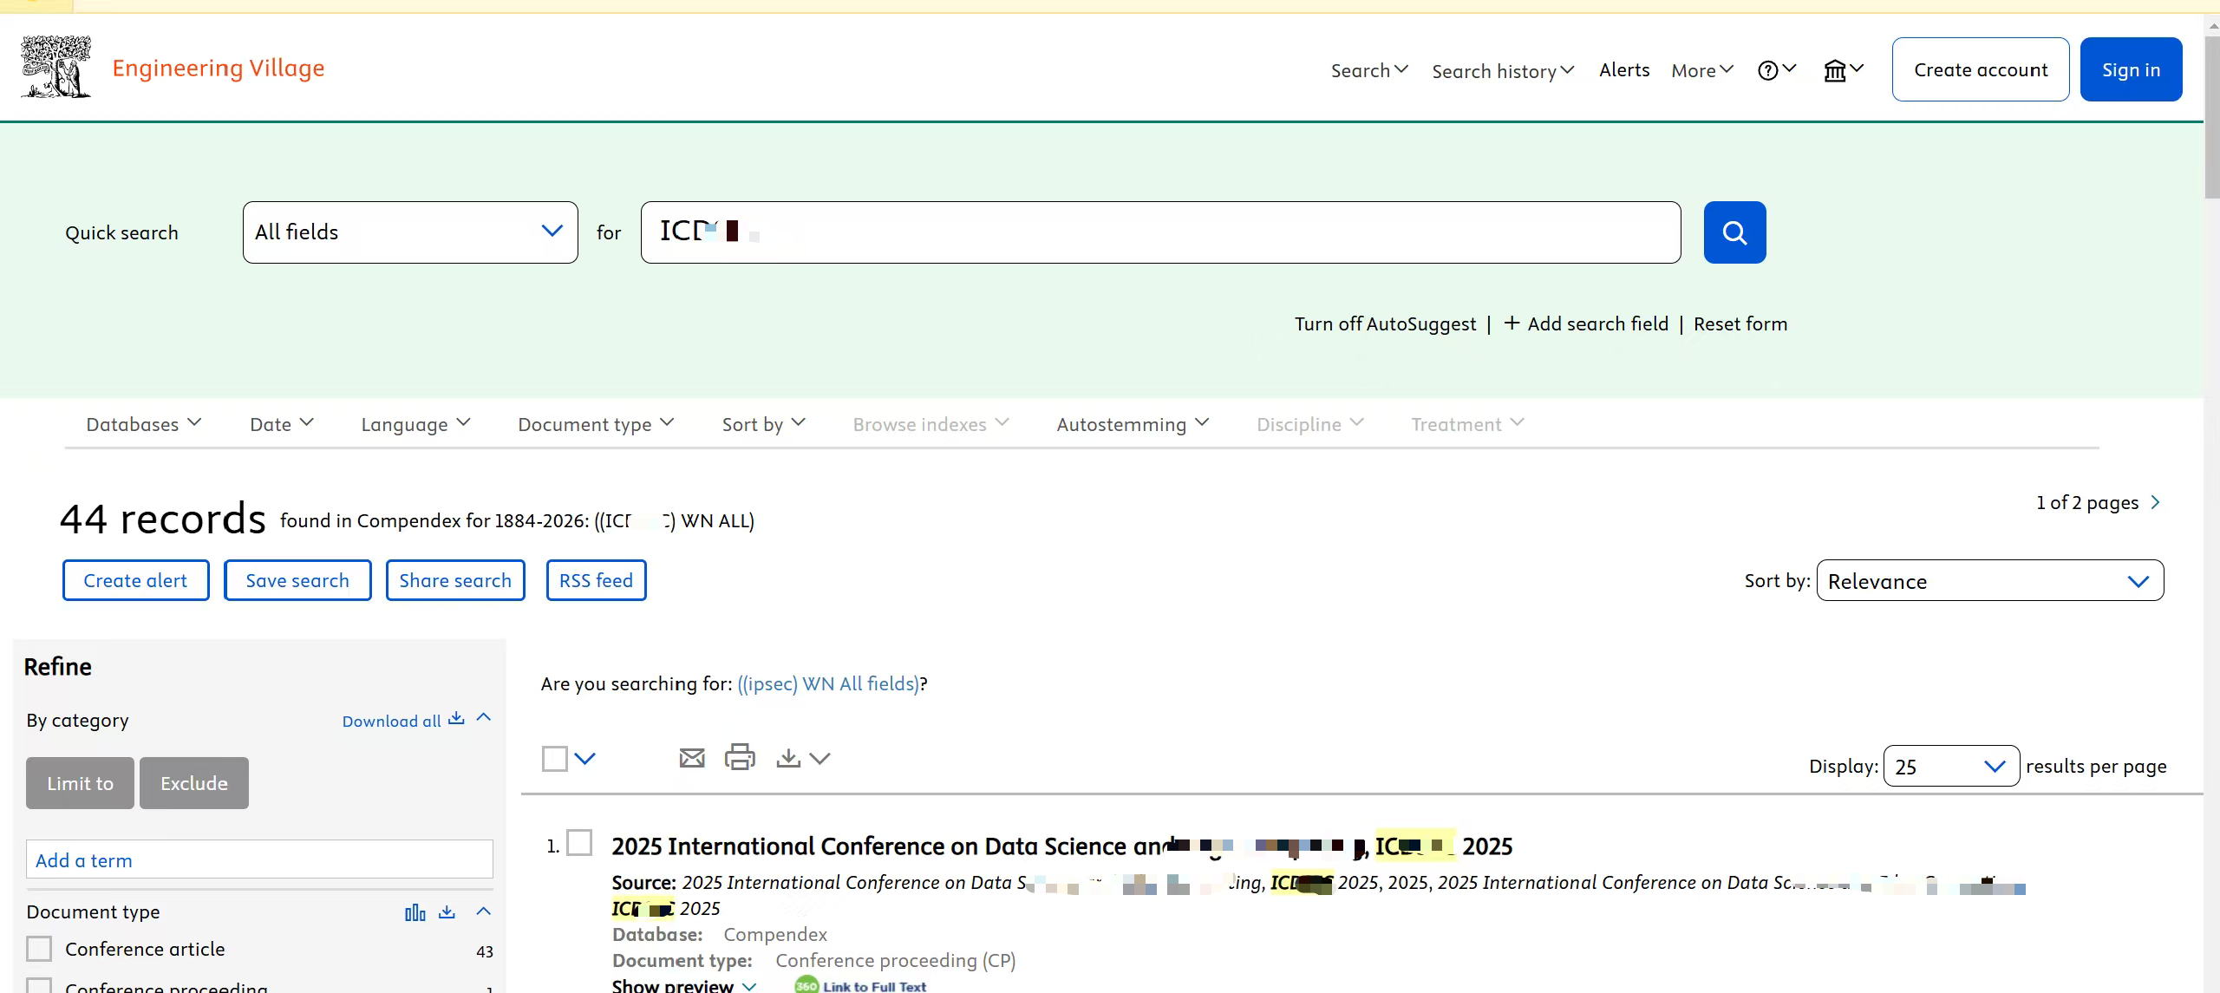
Task: Open the first result title link
Action: pos(1062,846)
